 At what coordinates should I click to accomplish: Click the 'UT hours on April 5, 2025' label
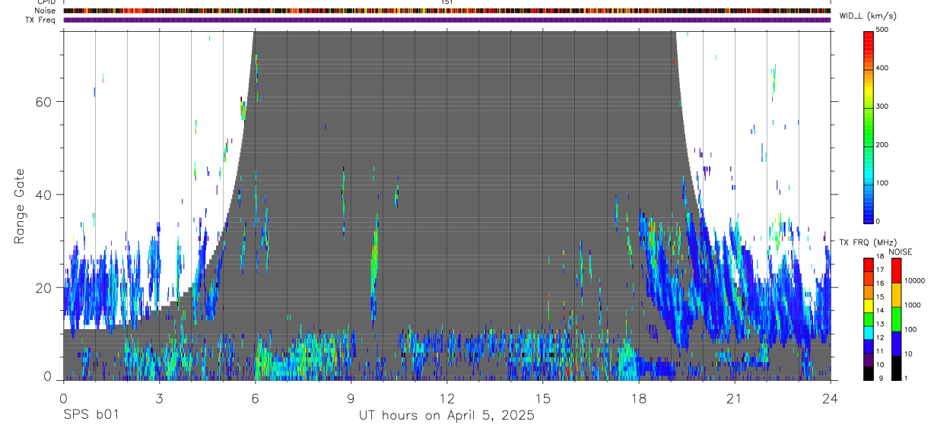point(446,416)
